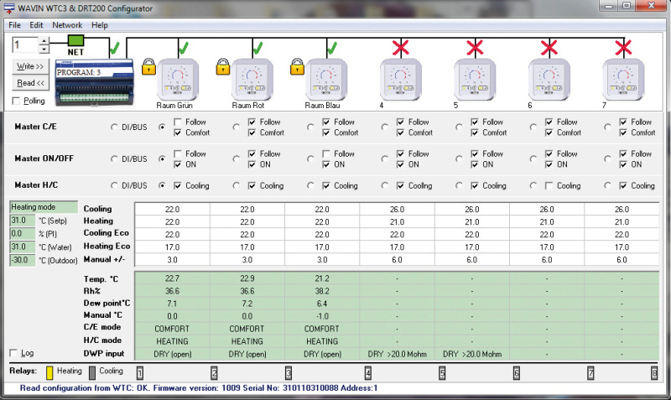Select DI/BUS radio for Master H/C
This screenshot has width=671, height=400.
pos(114,185)
